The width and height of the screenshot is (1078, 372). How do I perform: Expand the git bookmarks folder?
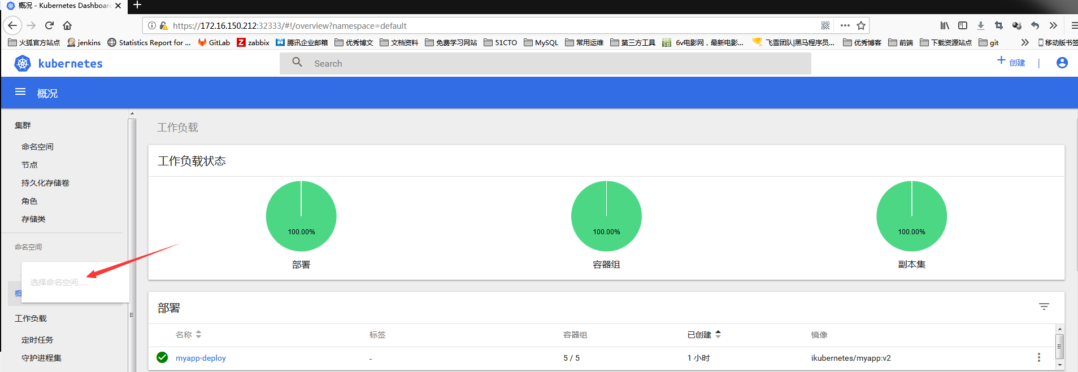[x=989, y=42]
